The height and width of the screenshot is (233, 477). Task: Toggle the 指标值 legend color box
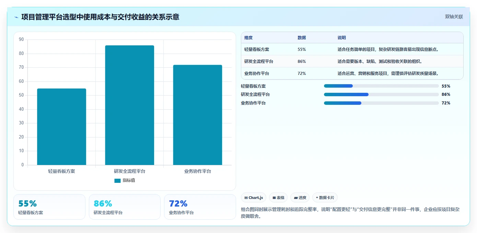[x=117, y=181]
